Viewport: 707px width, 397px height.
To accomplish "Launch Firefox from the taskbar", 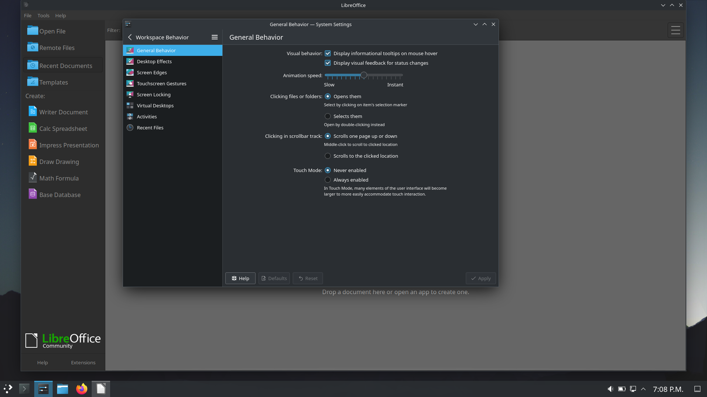I will pos(82,389).
